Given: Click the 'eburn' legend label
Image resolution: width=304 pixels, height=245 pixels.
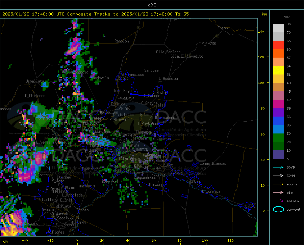Looking at the screenshot, I should pyautogui.click(x=292, y=184).
